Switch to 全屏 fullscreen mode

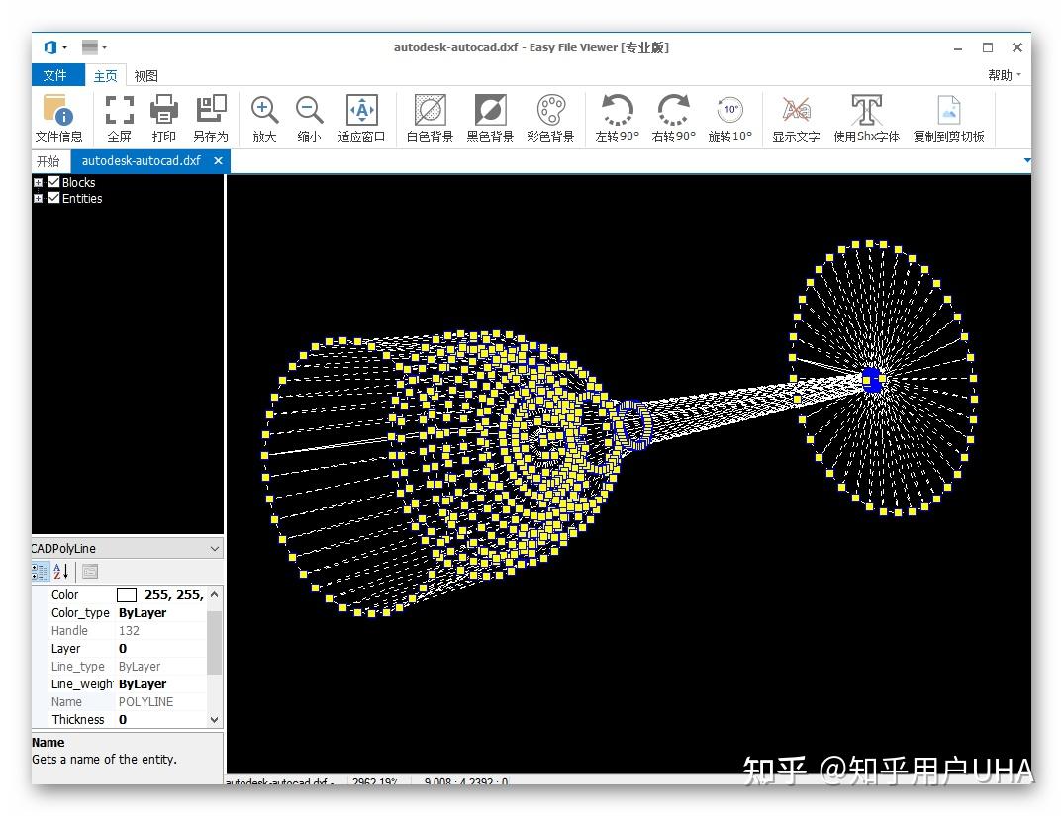[120, 119]
